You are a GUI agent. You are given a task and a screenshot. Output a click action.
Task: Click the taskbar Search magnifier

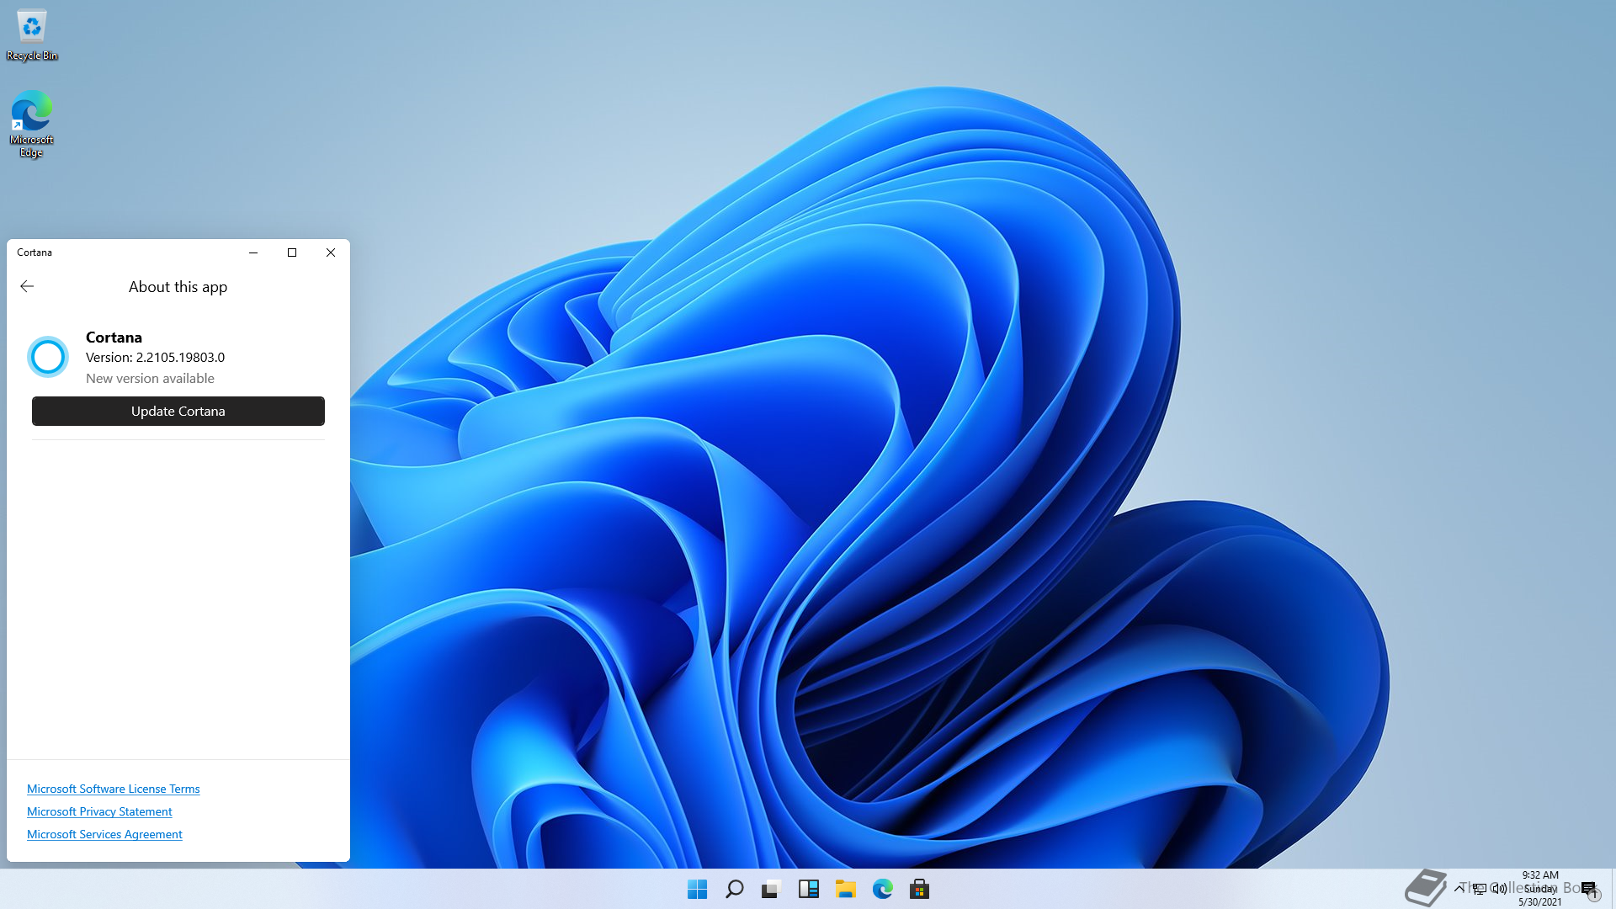[x=734, y=889]
